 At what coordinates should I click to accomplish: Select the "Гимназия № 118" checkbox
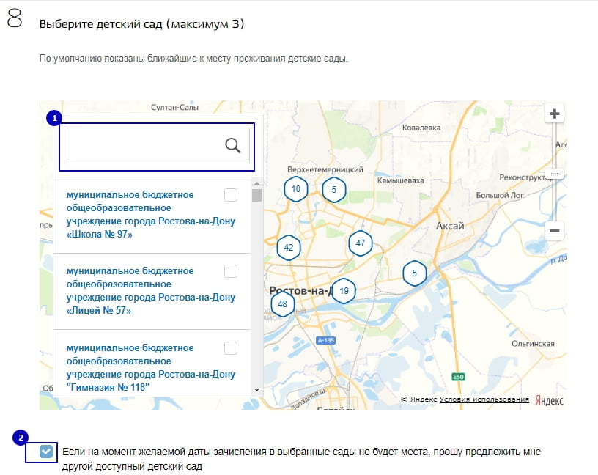[231, 347]
